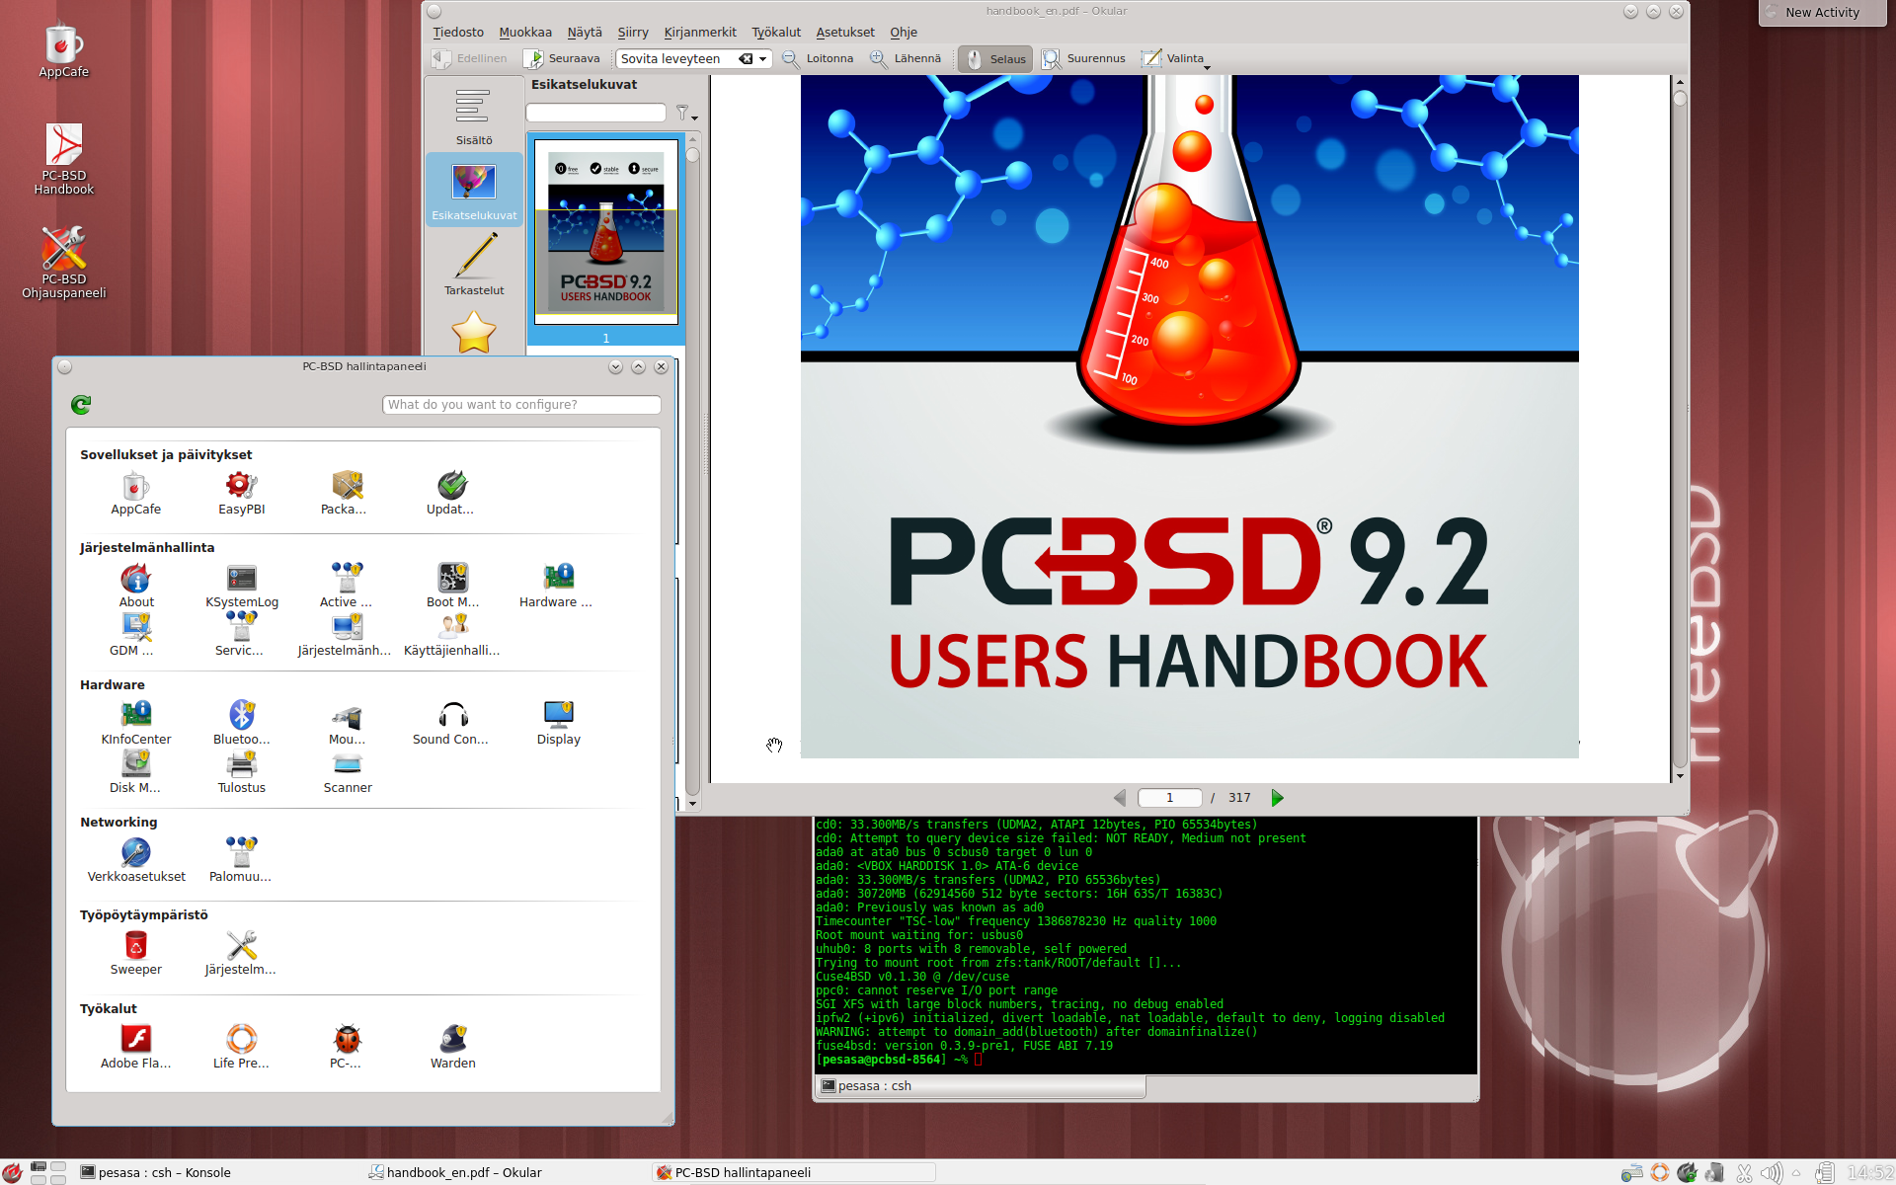Open the Asetukset menu
The height and width of the screenshot is (1185, 1896).
[x=845, y=33]
